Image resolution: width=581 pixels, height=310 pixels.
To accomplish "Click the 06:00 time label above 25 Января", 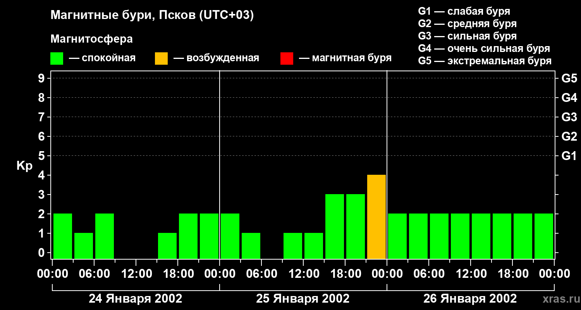I will coord(261,274).
